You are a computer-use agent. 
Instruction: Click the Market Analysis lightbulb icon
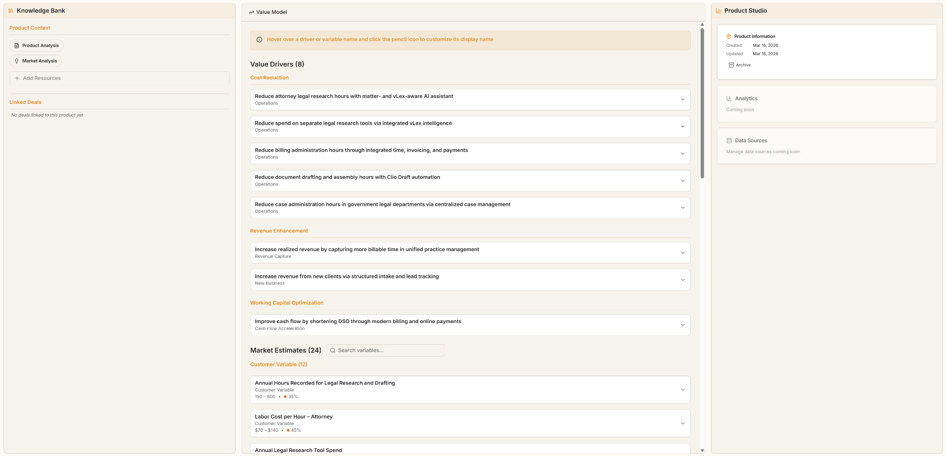pyautogui.click(x=17, y=61)
